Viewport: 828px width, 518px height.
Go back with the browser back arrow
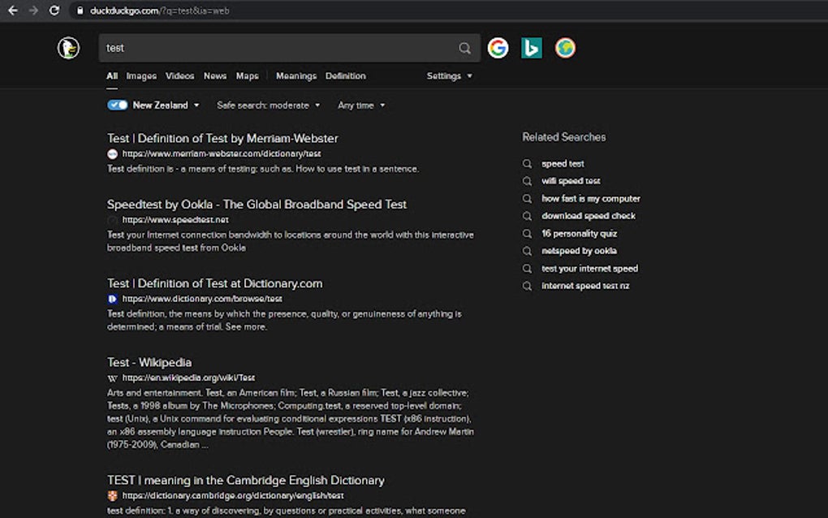[x=13, y=11]
